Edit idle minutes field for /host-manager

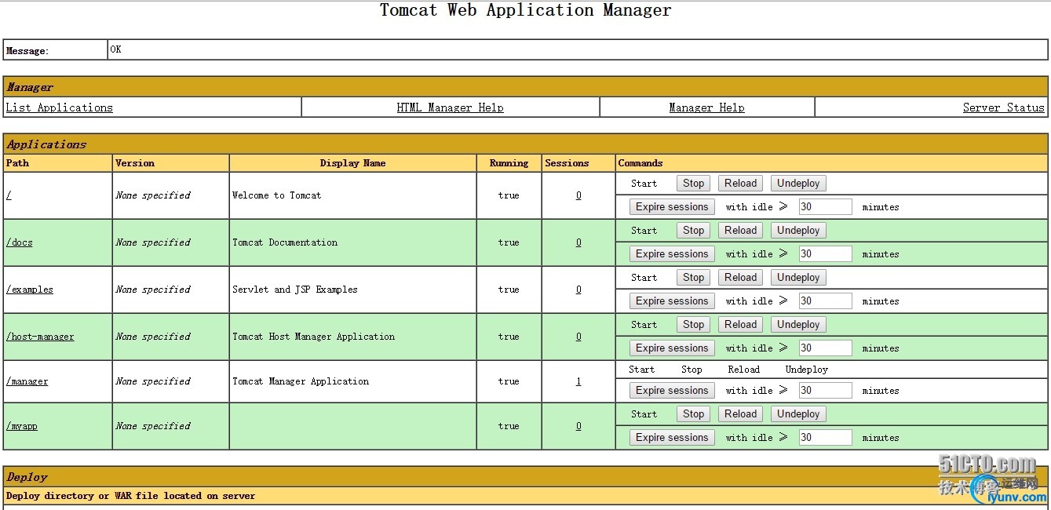(x=825, y=348)
